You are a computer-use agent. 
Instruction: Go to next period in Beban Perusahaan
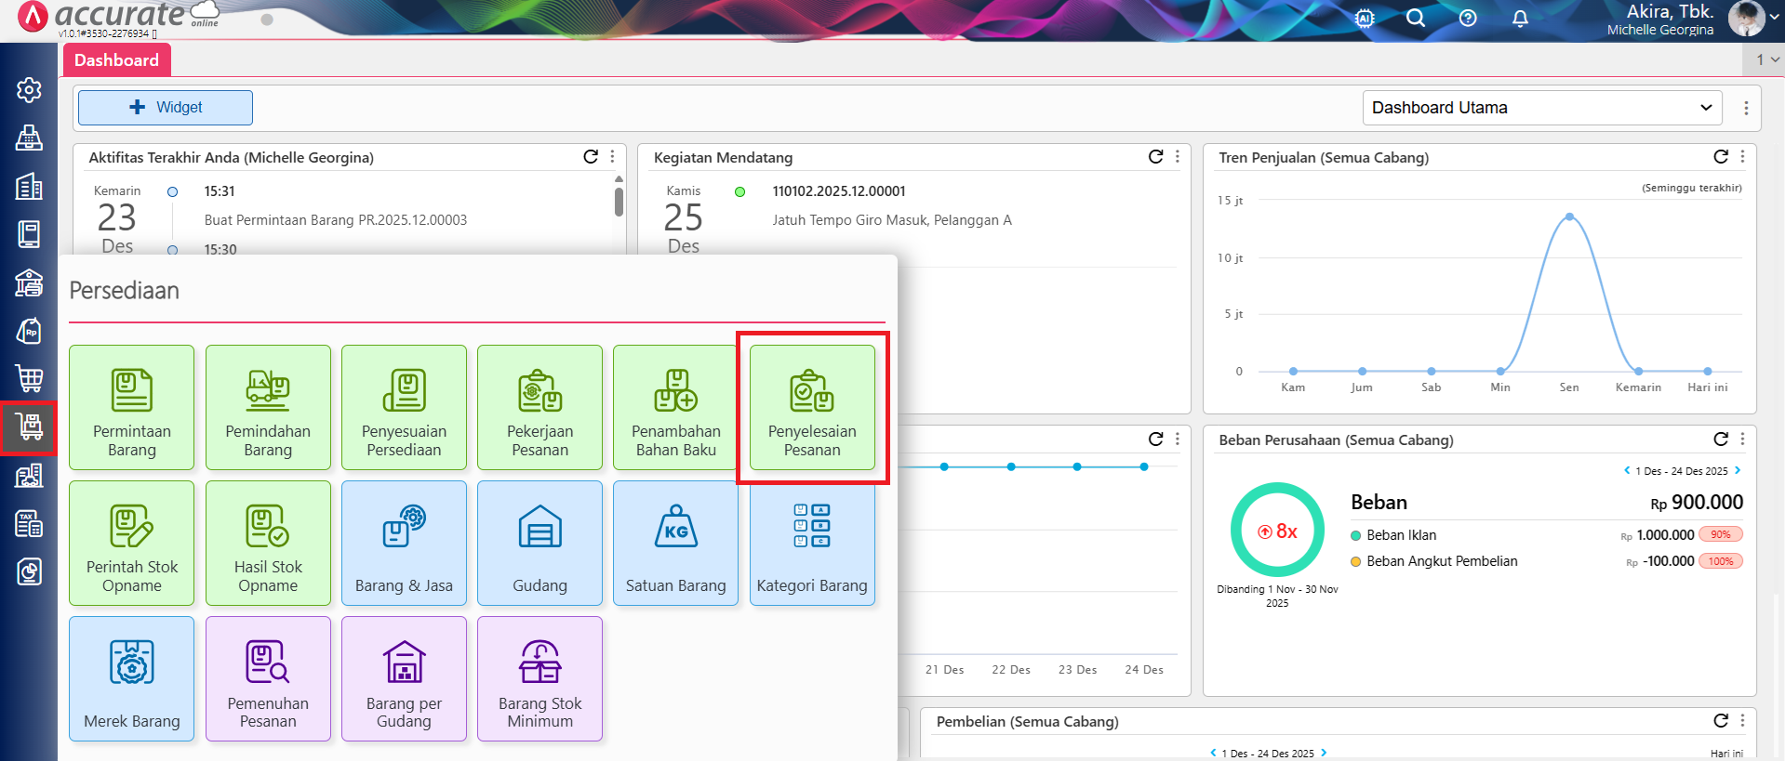pos(1738,470)
